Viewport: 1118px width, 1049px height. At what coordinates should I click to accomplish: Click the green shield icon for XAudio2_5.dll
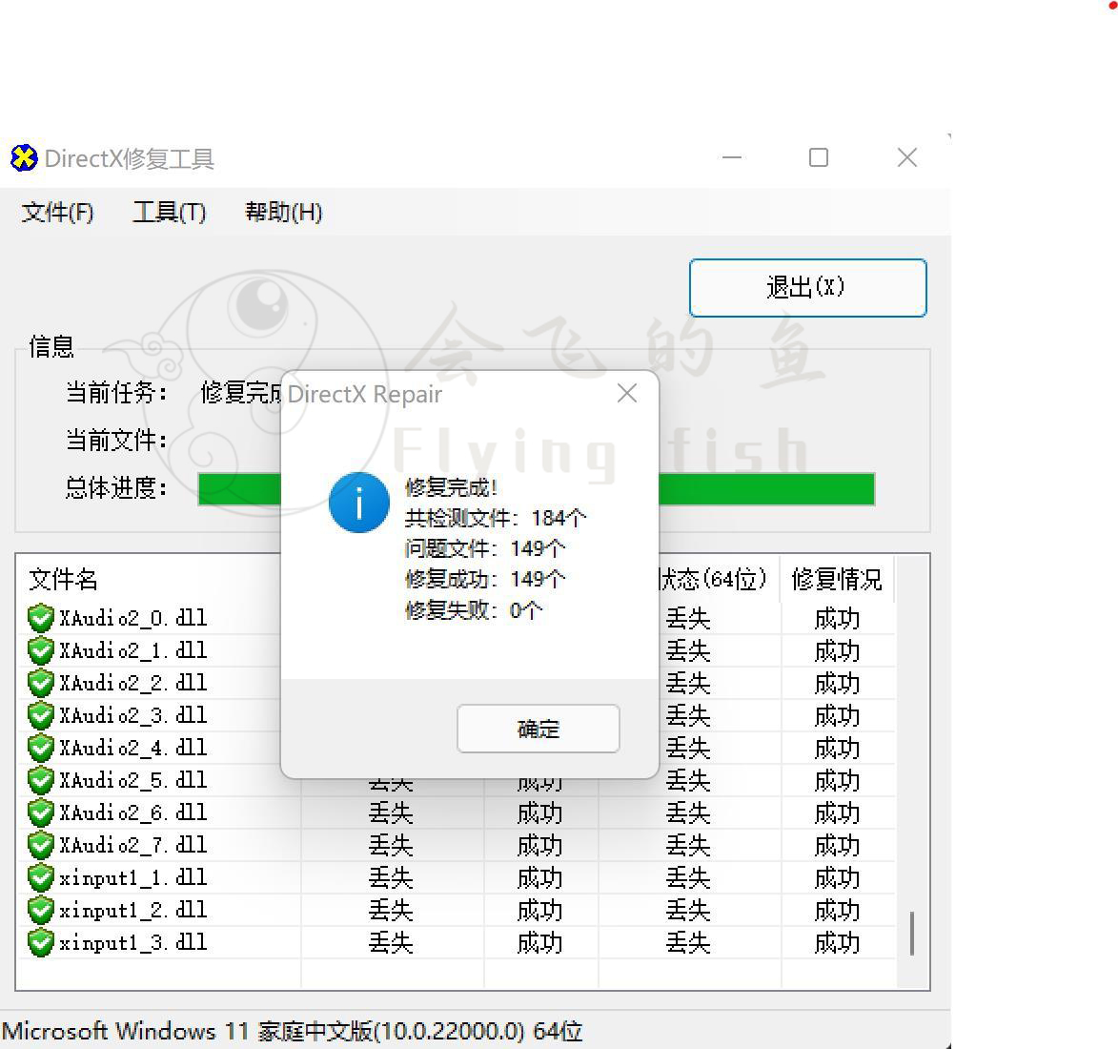(41, 781)
